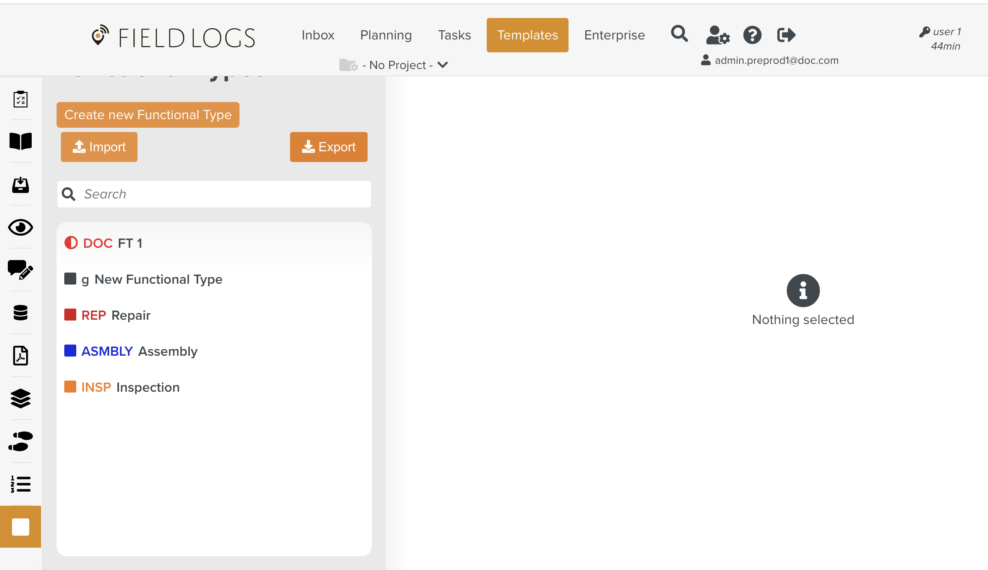Open the checklist clipboard sidebar icon
This screenshot has height=570, width=988.
click(20, 99)
